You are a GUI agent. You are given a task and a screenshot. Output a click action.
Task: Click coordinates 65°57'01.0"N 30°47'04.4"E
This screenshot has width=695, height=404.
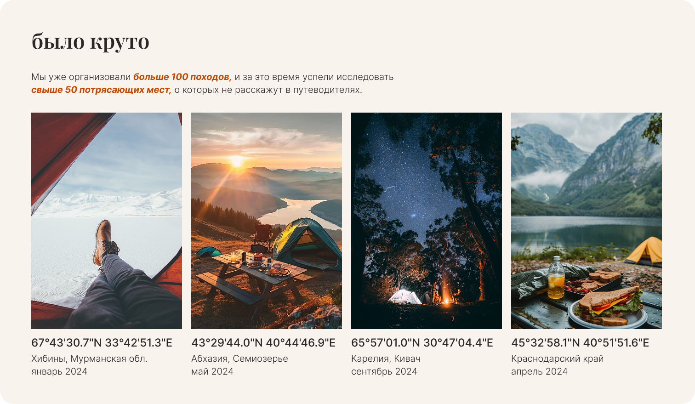pyautogui.click(x=422, y=343)
